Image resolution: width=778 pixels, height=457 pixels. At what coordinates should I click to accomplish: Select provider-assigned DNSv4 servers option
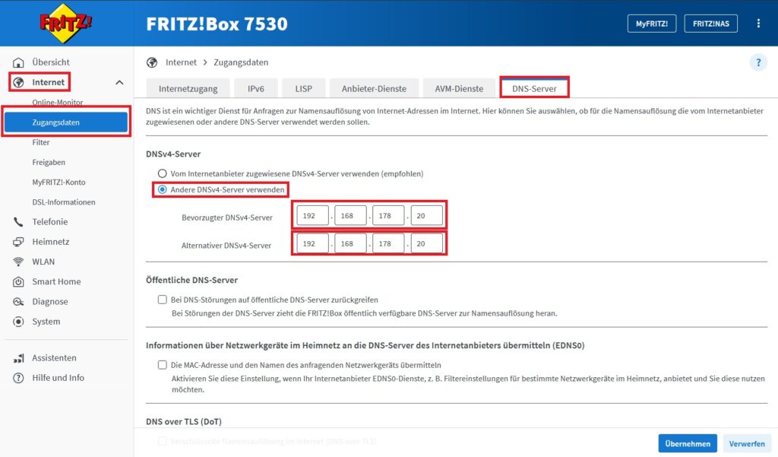click(x=163, y=173)
